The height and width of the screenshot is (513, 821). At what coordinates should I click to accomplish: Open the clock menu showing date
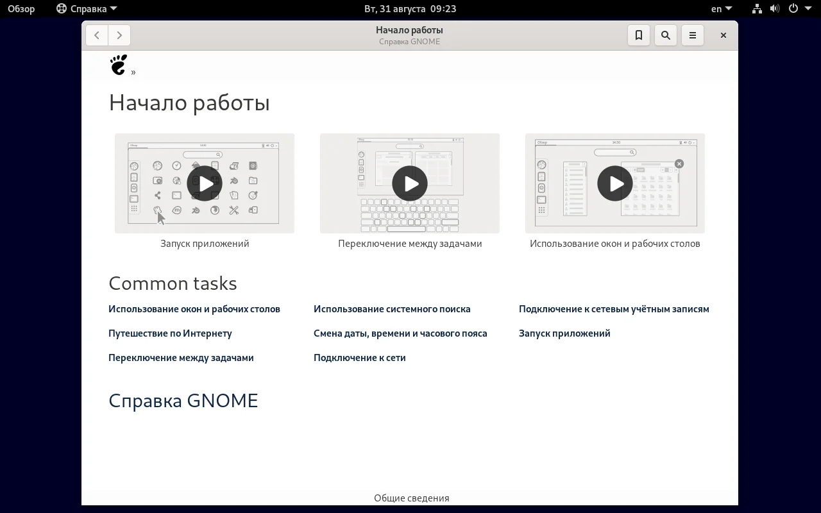pos(410,8)
